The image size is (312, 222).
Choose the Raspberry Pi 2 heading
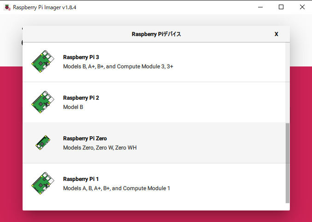pos(81,98)
